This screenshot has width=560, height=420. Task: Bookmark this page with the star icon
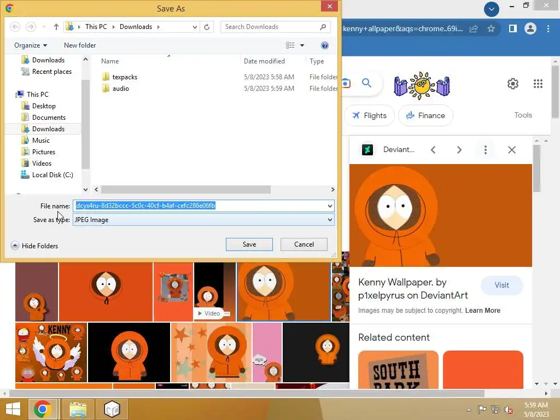click(x=491, y=28)
